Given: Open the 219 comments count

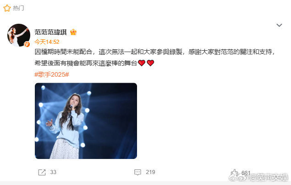Looking at the screenshot, I should 150,172.
